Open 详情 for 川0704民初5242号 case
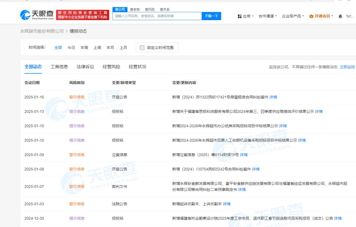The image size is (356, 227). (256, 169)
